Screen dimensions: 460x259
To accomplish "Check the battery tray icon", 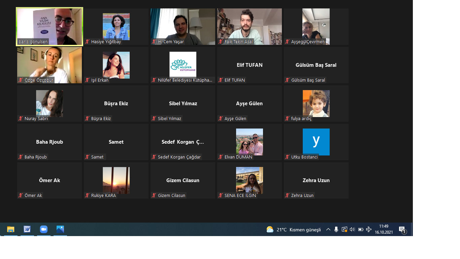I will [361, 230].
